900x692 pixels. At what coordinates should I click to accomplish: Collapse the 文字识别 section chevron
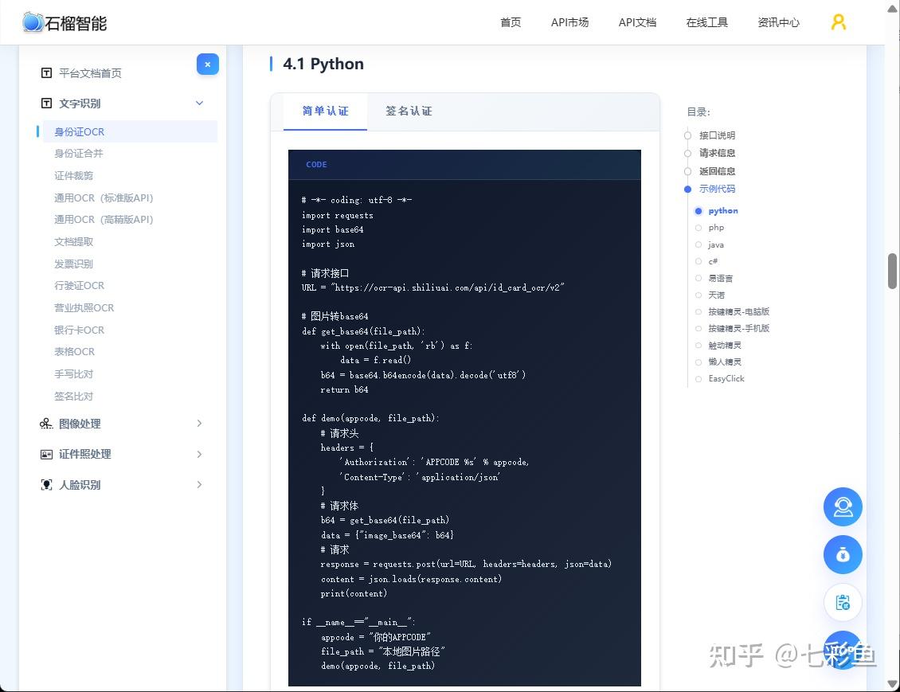click(199, 104)
